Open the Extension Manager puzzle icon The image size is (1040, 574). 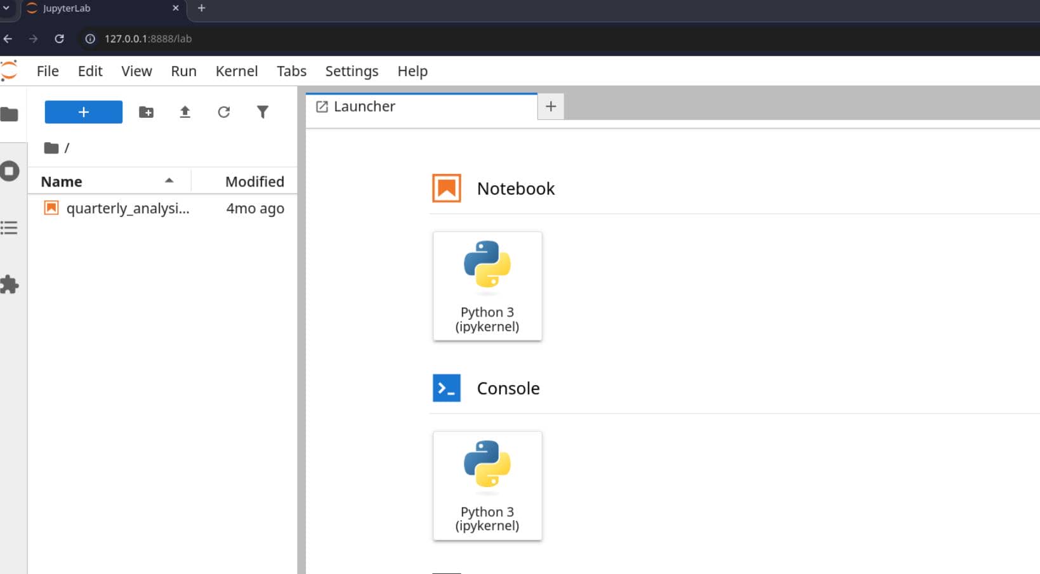click(10, 285)
